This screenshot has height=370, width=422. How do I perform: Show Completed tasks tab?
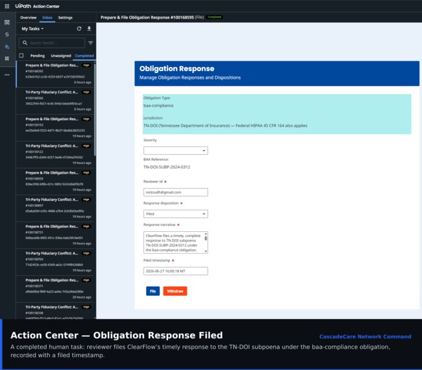(x=84, y=56)
